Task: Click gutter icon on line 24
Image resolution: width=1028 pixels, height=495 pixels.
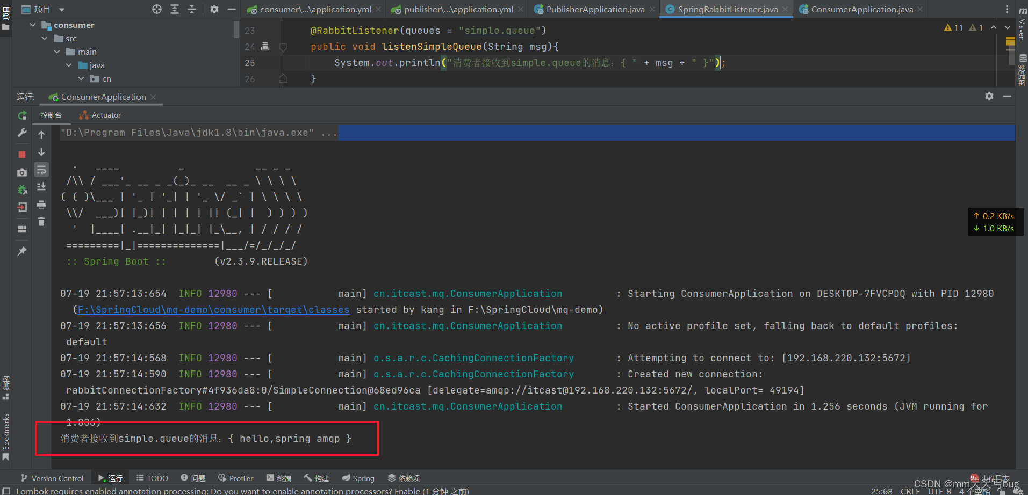Action: click(265, 46)
